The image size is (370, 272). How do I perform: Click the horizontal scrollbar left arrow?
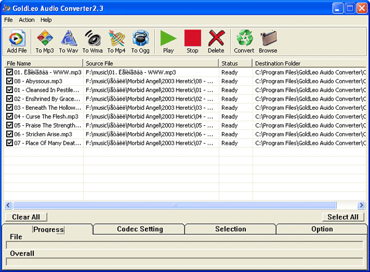[8, 205]
